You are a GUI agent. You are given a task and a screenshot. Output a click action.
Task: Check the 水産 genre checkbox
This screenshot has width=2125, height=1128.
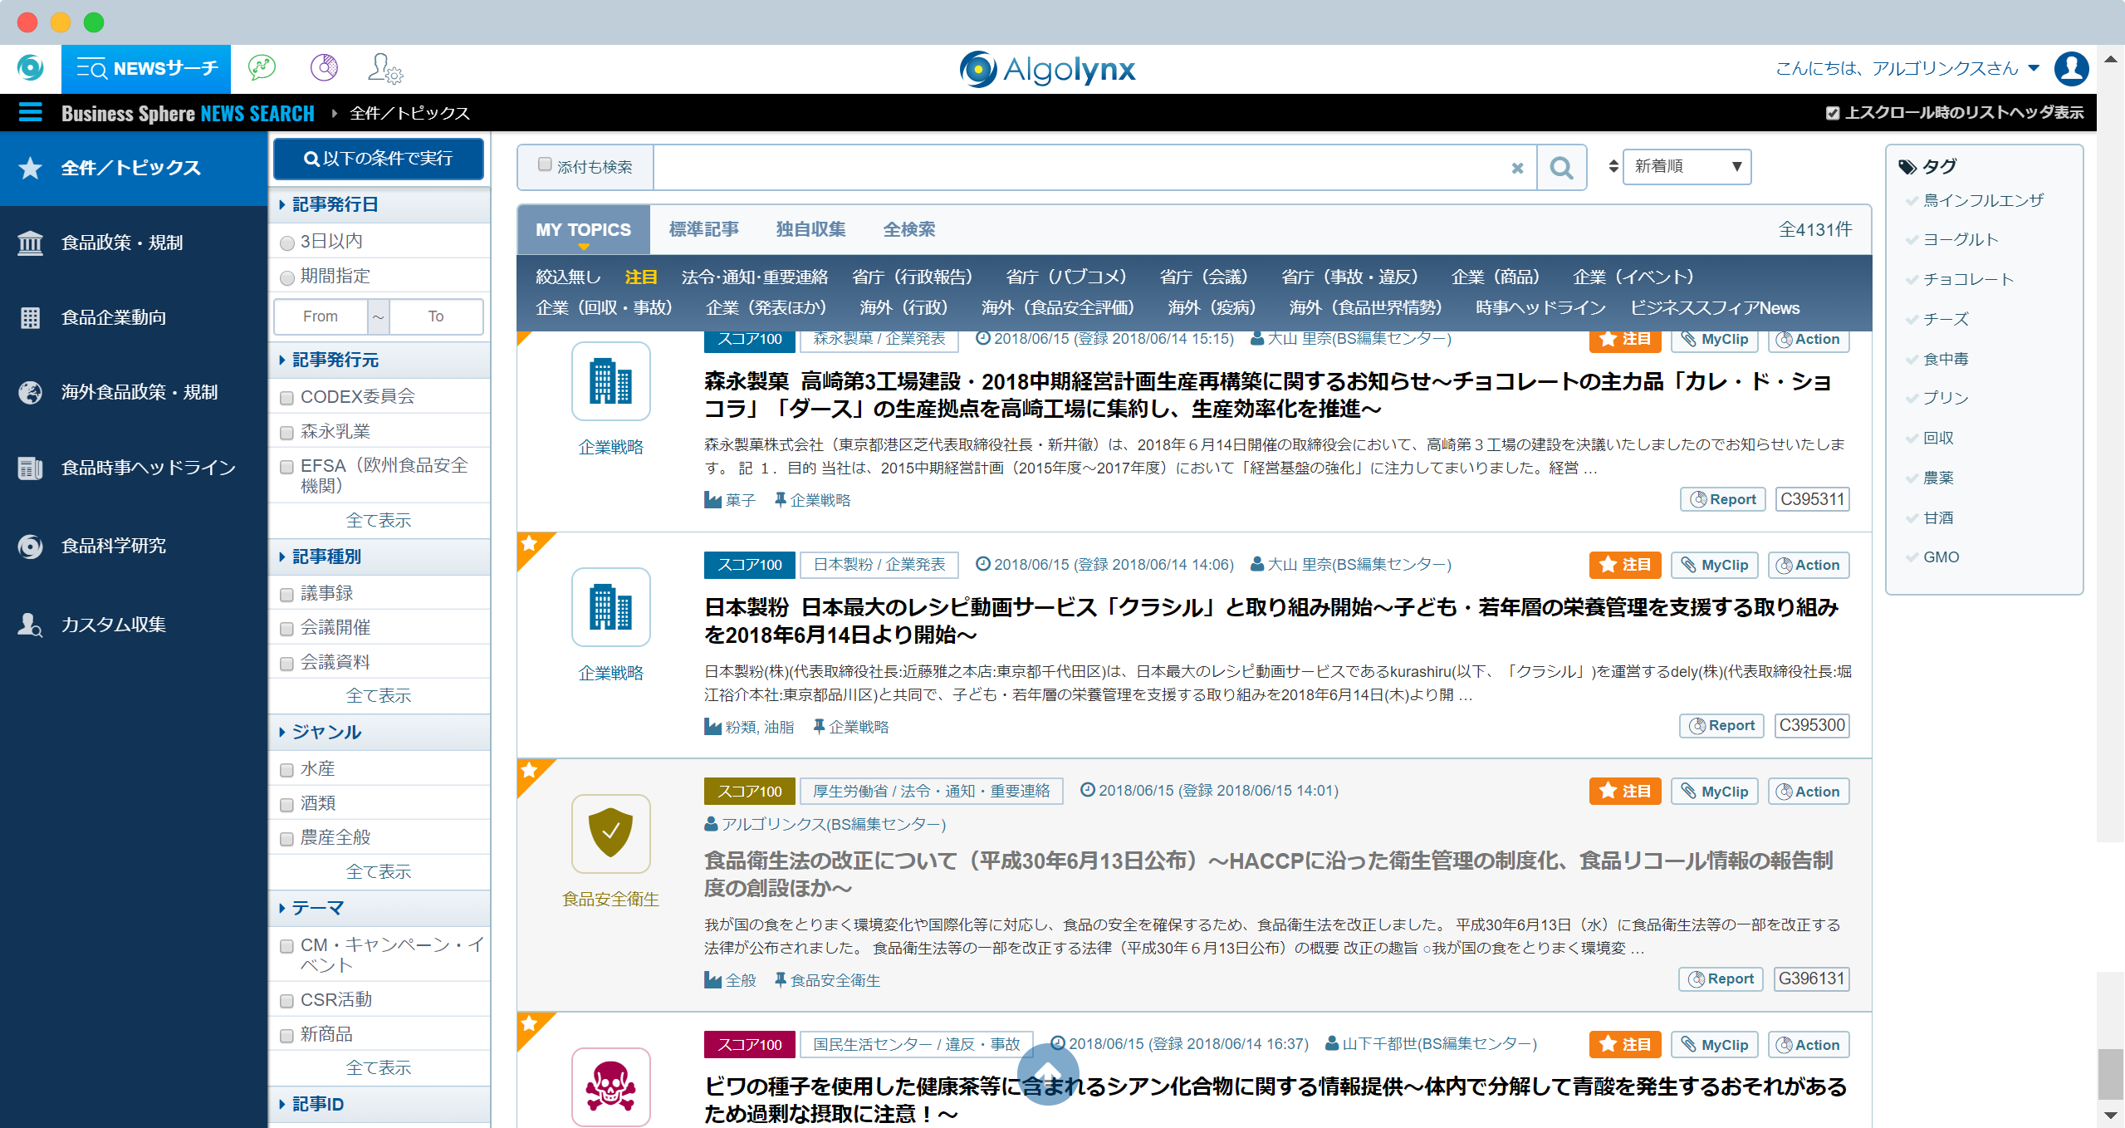point(286,770)
